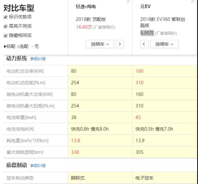Select the 电动机总功率[kW] row label

(x=25, y=71)
